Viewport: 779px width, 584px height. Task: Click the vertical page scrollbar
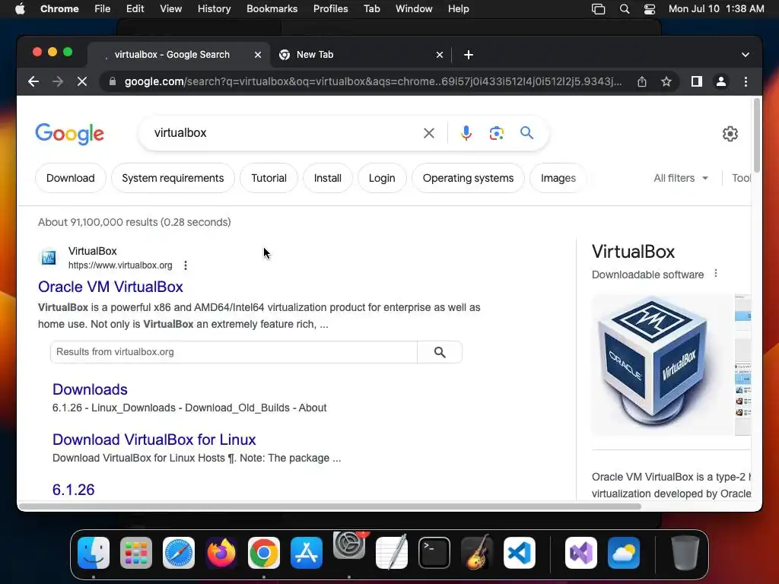pos(757,135)
